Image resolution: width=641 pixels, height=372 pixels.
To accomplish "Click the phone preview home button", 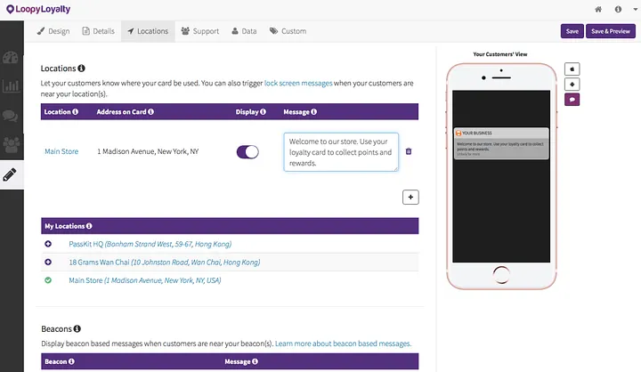I will (501, 275).
